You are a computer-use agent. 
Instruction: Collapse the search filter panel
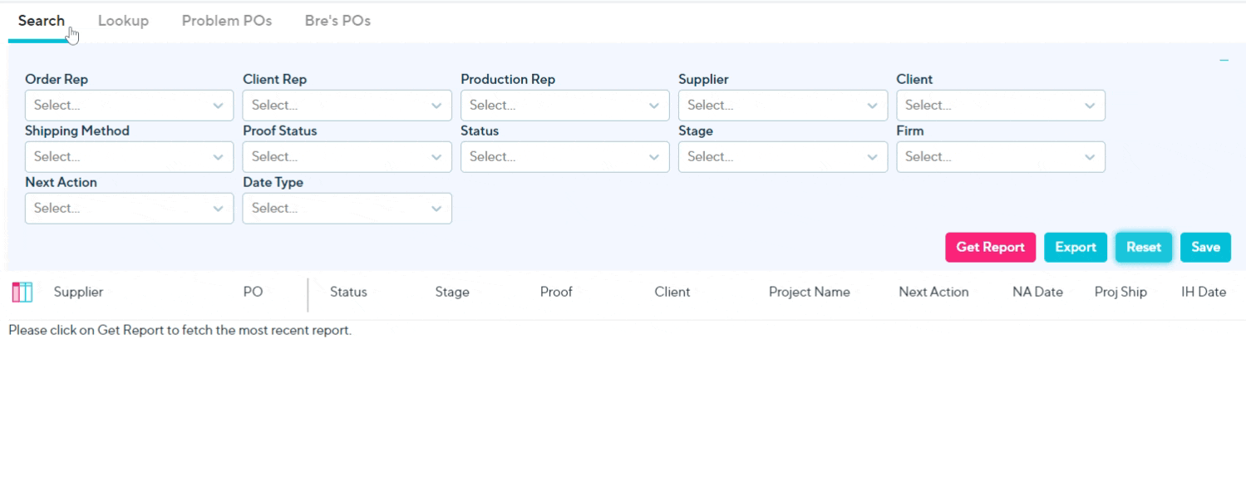click(x=1223, y=59)
